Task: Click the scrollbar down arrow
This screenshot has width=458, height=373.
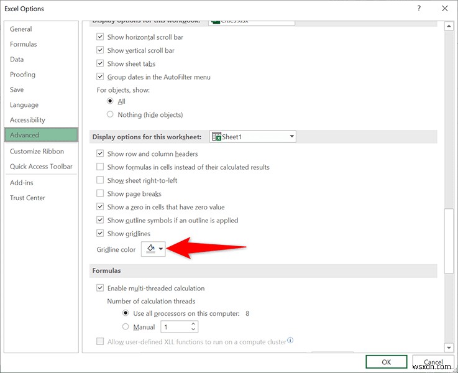Action: [449, 348]
